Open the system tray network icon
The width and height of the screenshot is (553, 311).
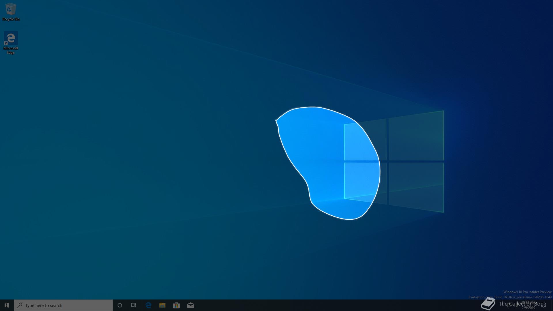(509, 306)
